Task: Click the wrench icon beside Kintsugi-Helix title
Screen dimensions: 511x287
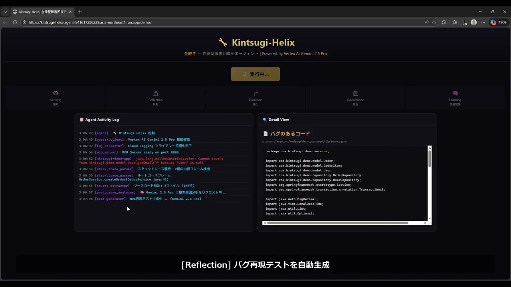Action: [223, 42]
